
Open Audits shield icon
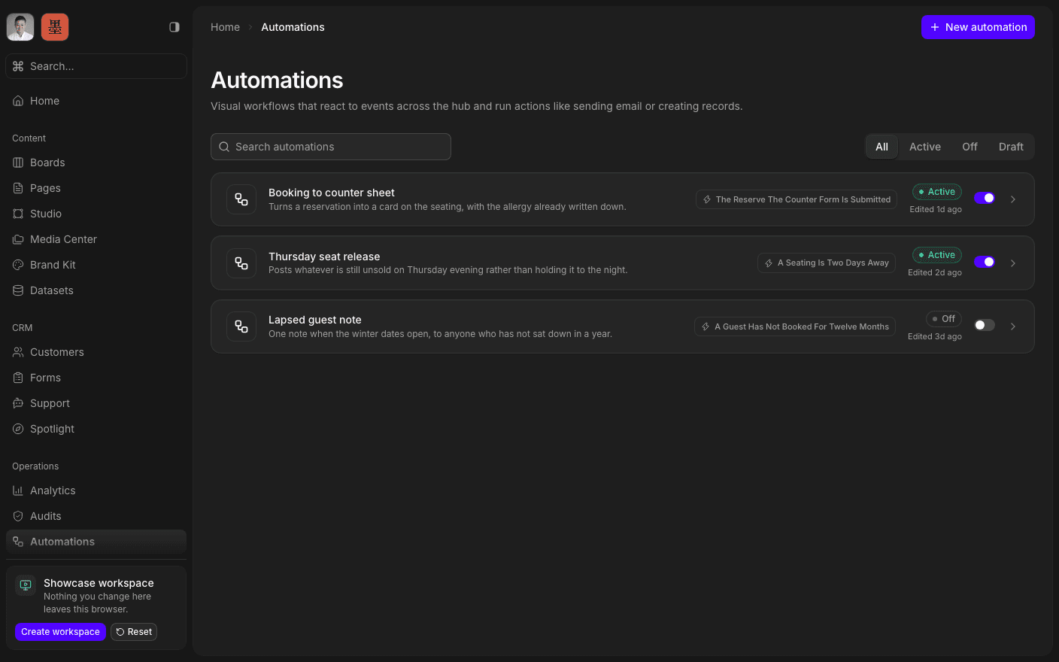(18, 516)
